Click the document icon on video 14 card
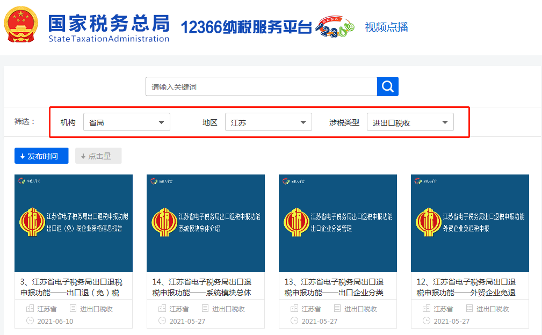542x335 pixels. [x=205, y=308]
